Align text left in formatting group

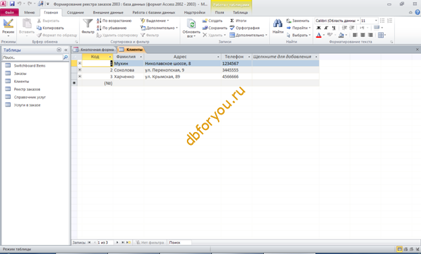(355, 35)
